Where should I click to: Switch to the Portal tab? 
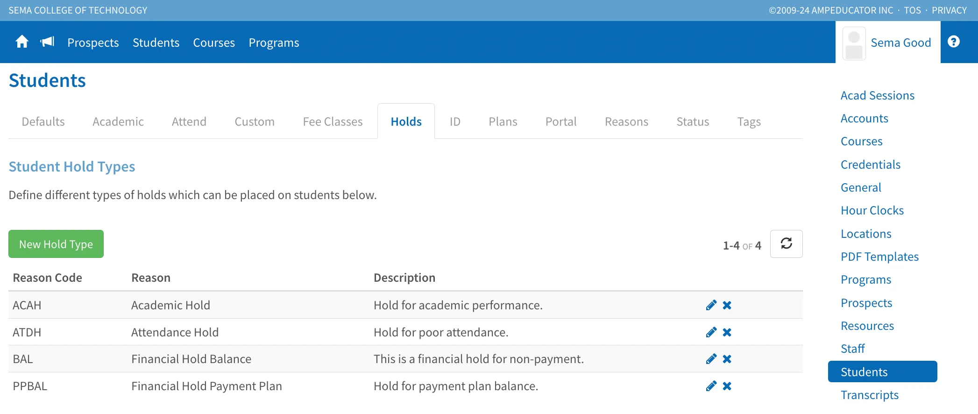coord(561,121)
